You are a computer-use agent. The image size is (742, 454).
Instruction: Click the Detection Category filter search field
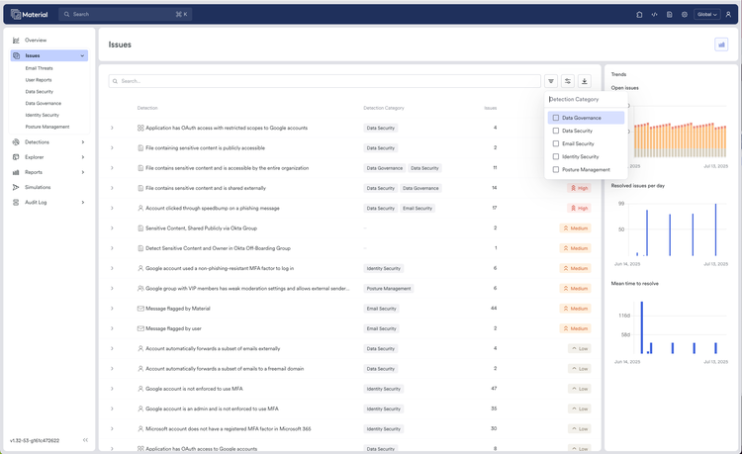pyautogui.click(x=586, y=99)
